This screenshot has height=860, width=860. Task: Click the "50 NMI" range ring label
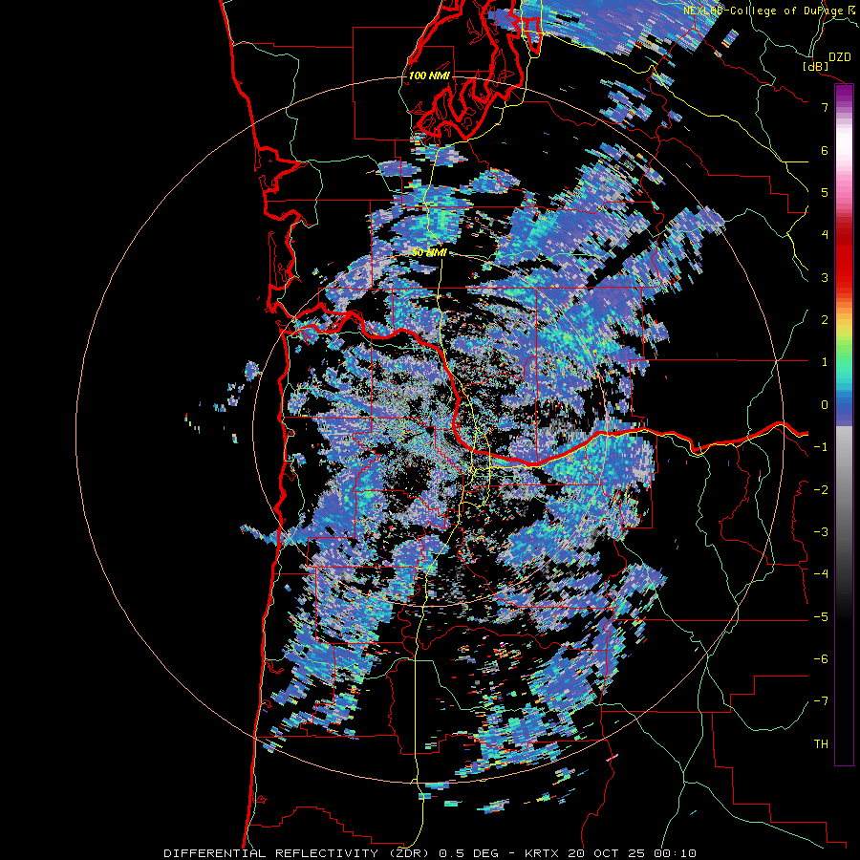pos(429,253)
